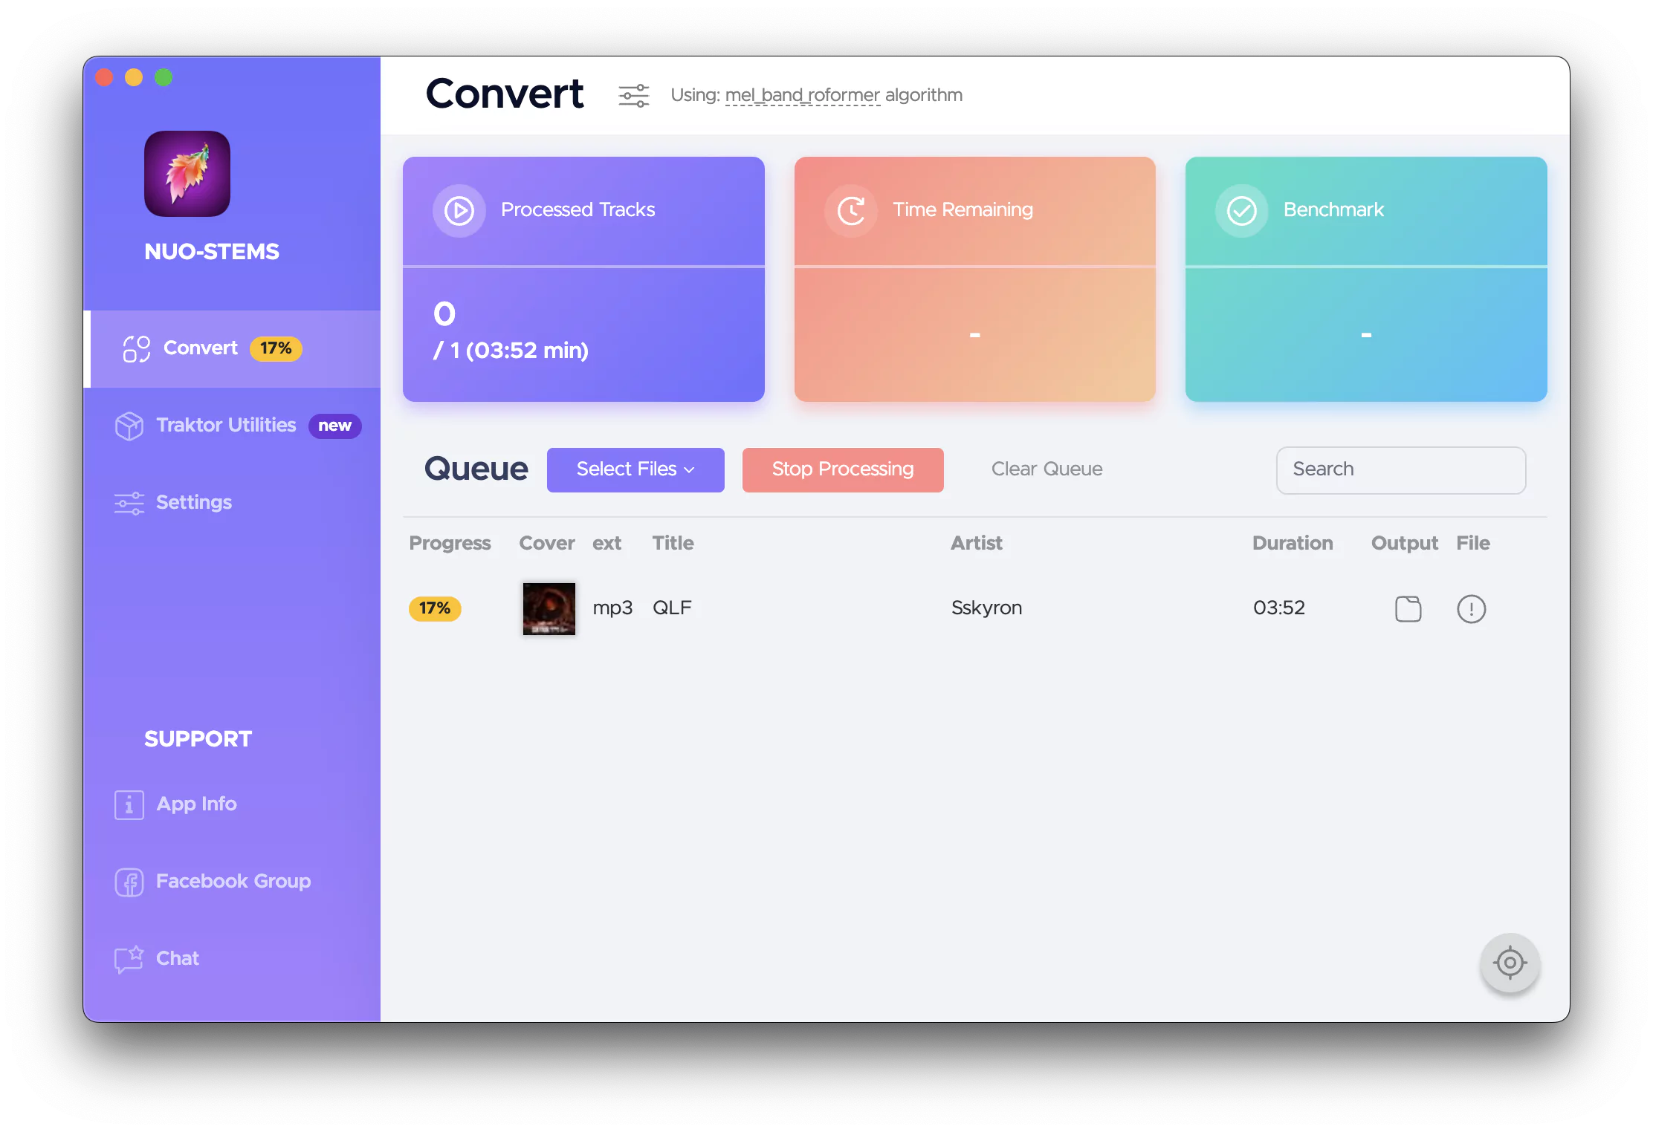Click the new badge beside Traktor Utilities
Viewport: 1653px width, 1132px height.
pyautogui.click(x=335, y=426)
